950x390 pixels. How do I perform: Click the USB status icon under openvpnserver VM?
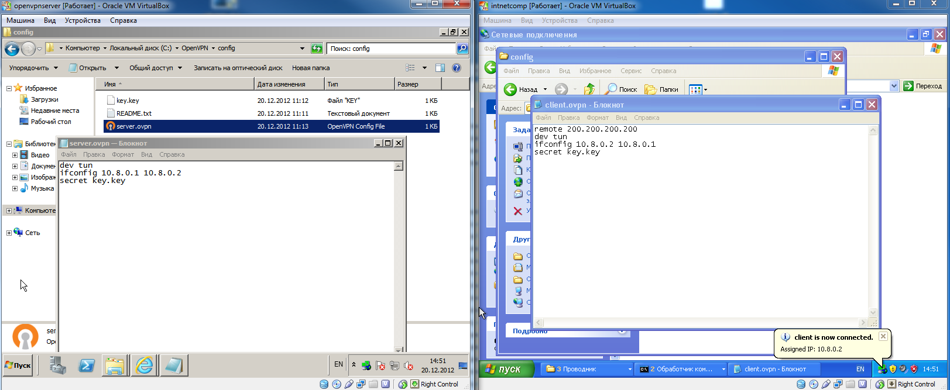(349, 384)
